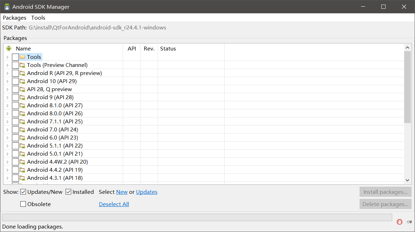Click the package icon beside Android 9 (API 28)
The width and height of the screenshot is (415, 232).
pyautogui.click(x=22, y=97)
